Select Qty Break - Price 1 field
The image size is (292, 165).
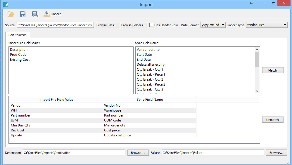(151, 74)
